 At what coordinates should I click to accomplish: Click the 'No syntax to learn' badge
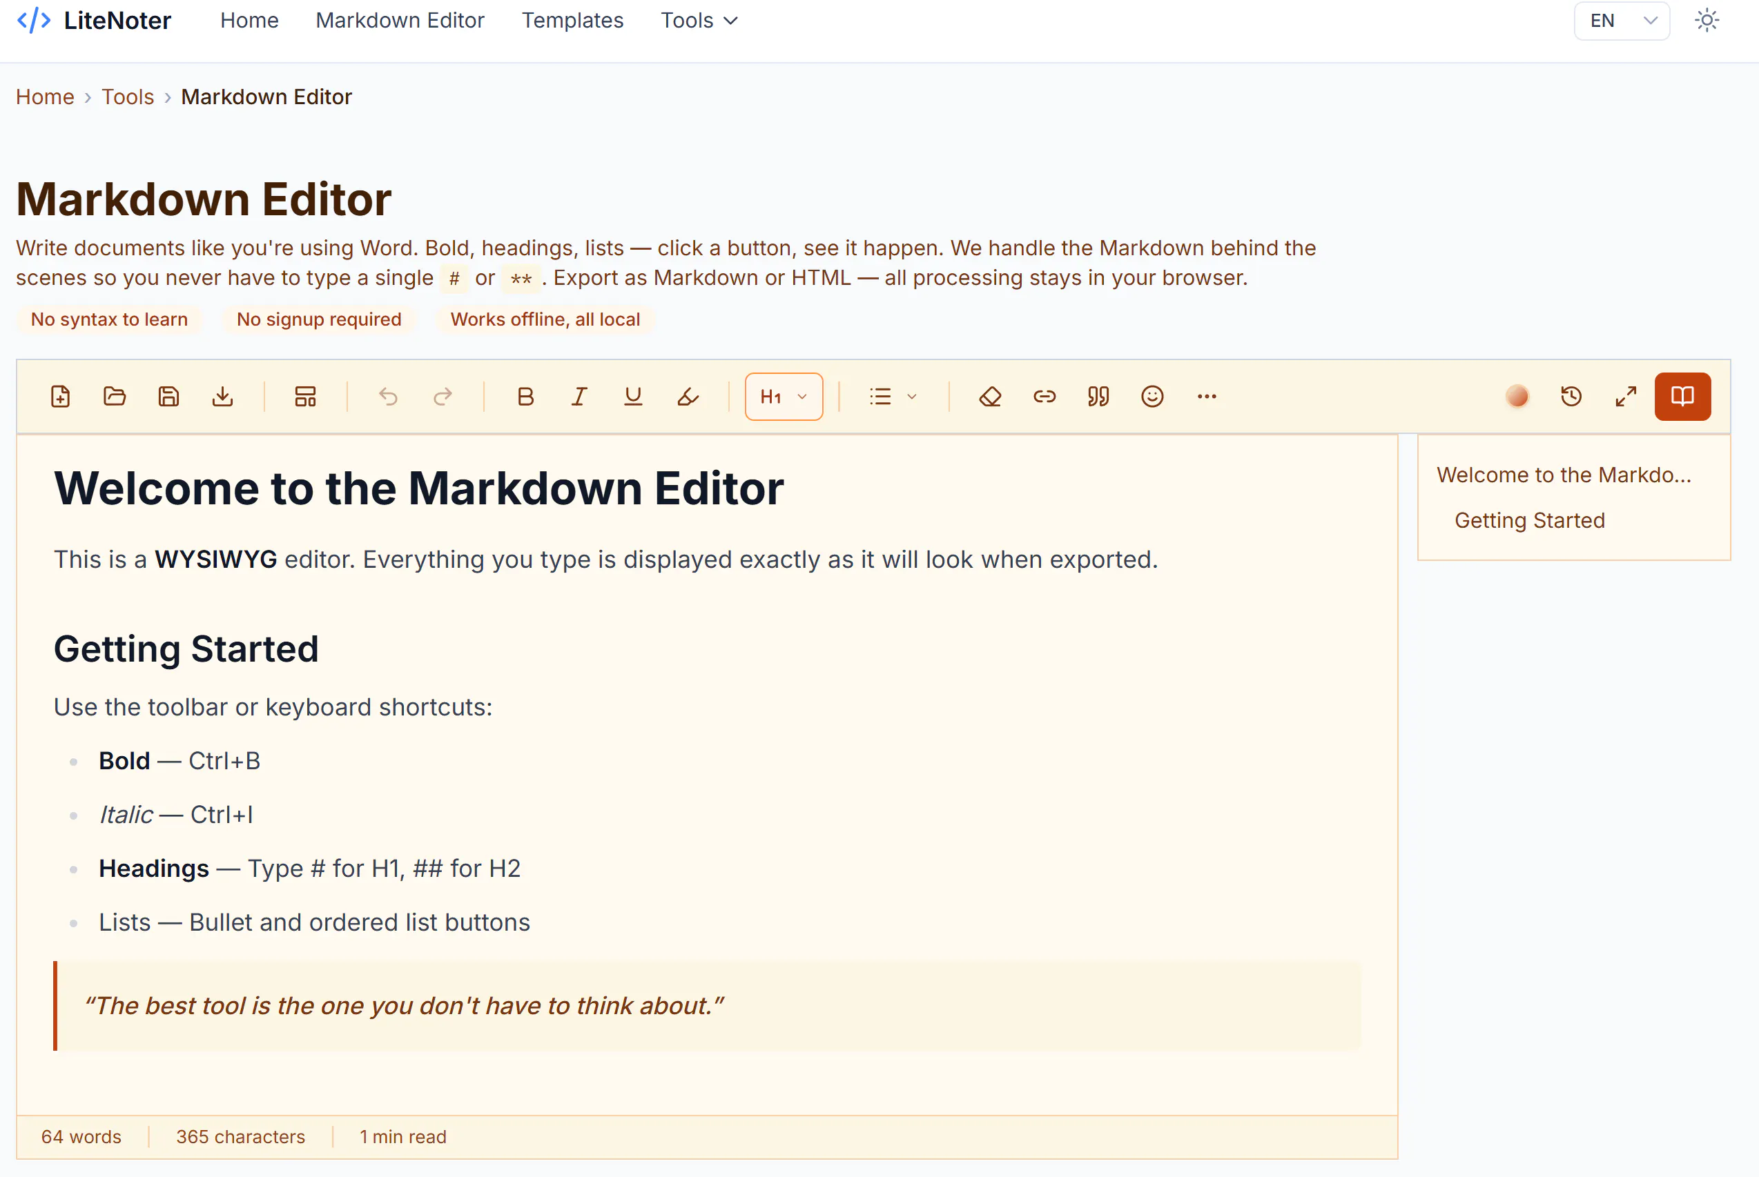[x=109, y=319]
